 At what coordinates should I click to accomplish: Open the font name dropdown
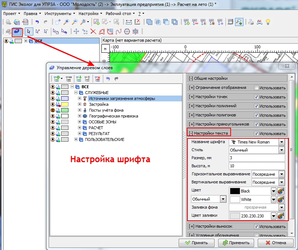(x=281, y=142)
